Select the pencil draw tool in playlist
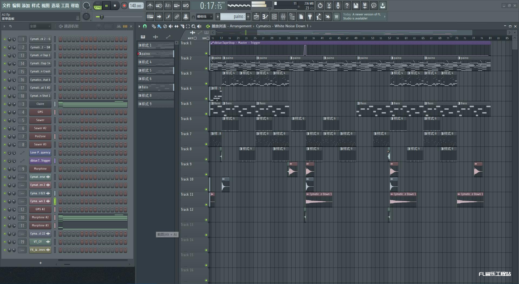Image resolution: width=519 pixels, height=284 pixels. point(154,26)
